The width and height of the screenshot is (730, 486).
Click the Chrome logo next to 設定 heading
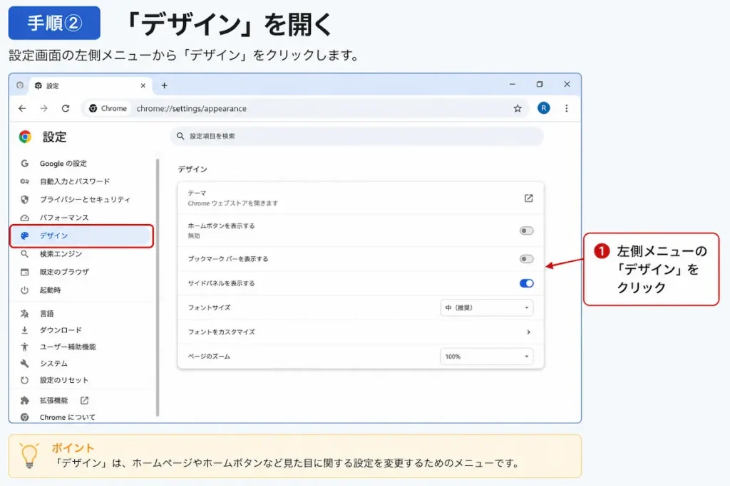coord(25,137)
